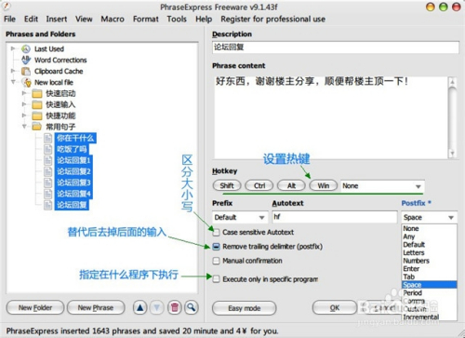Click the 快速启动 folder icon
Viewport: 465px width, 338px height.
(x=37, y=93)
